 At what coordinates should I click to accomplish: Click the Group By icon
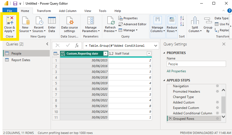pos(208,20)
